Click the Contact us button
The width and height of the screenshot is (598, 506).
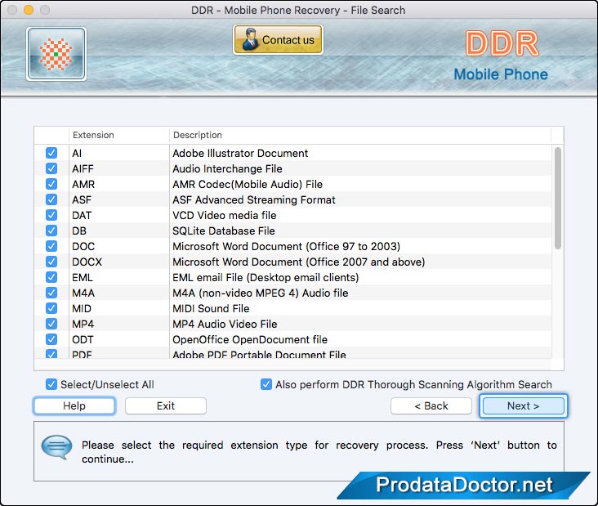pos(278,40)
